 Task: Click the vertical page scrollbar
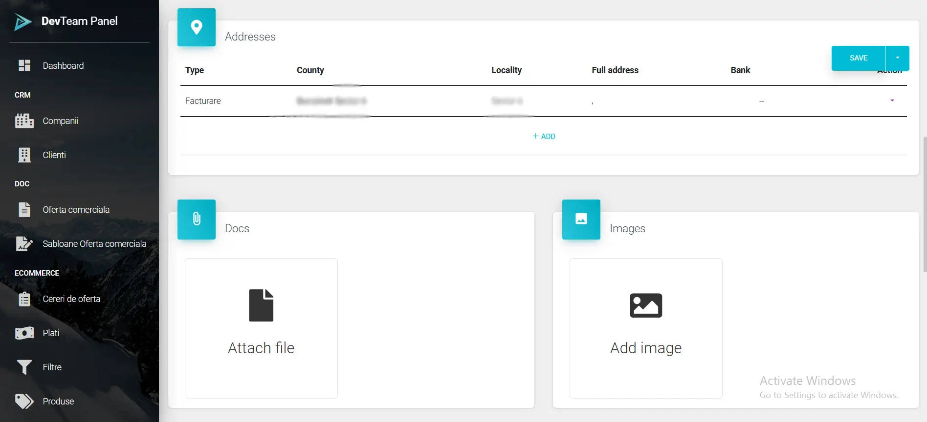point(924,205)
